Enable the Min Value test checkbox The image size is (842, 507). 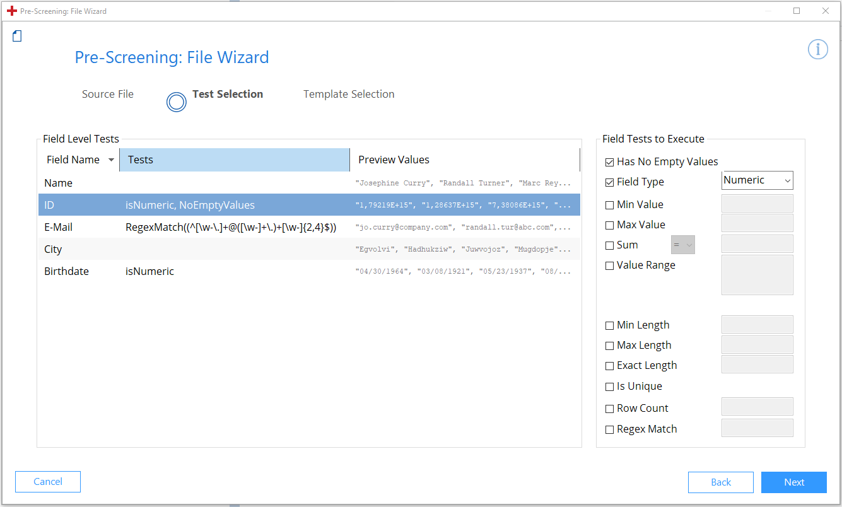[609, 205]
